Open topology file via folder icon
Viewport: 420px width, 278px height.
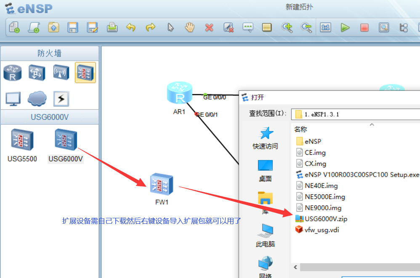coord(53,27)
